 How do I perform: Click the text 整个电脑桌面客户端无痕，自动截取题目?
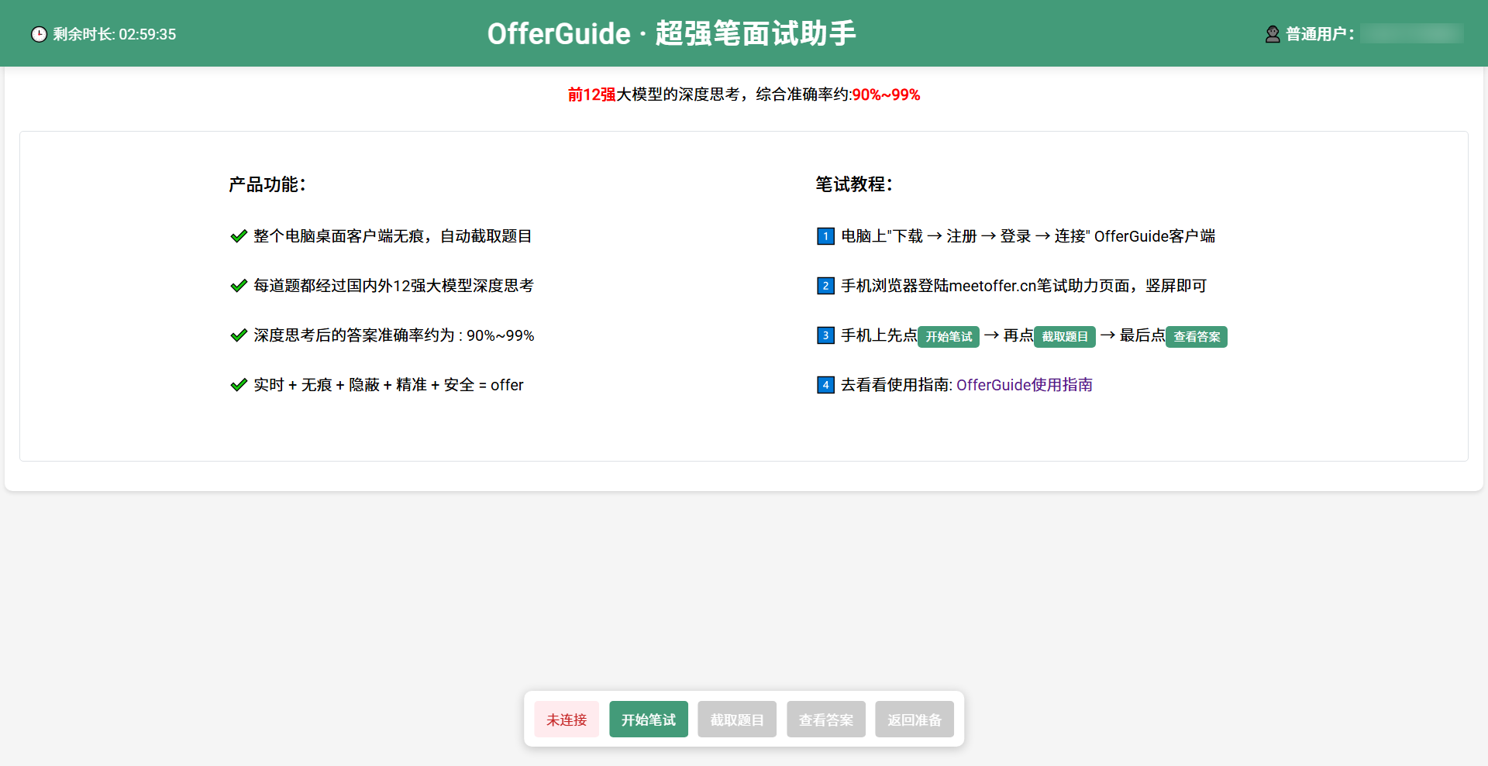pyautogui.click(x=393, y=236)
